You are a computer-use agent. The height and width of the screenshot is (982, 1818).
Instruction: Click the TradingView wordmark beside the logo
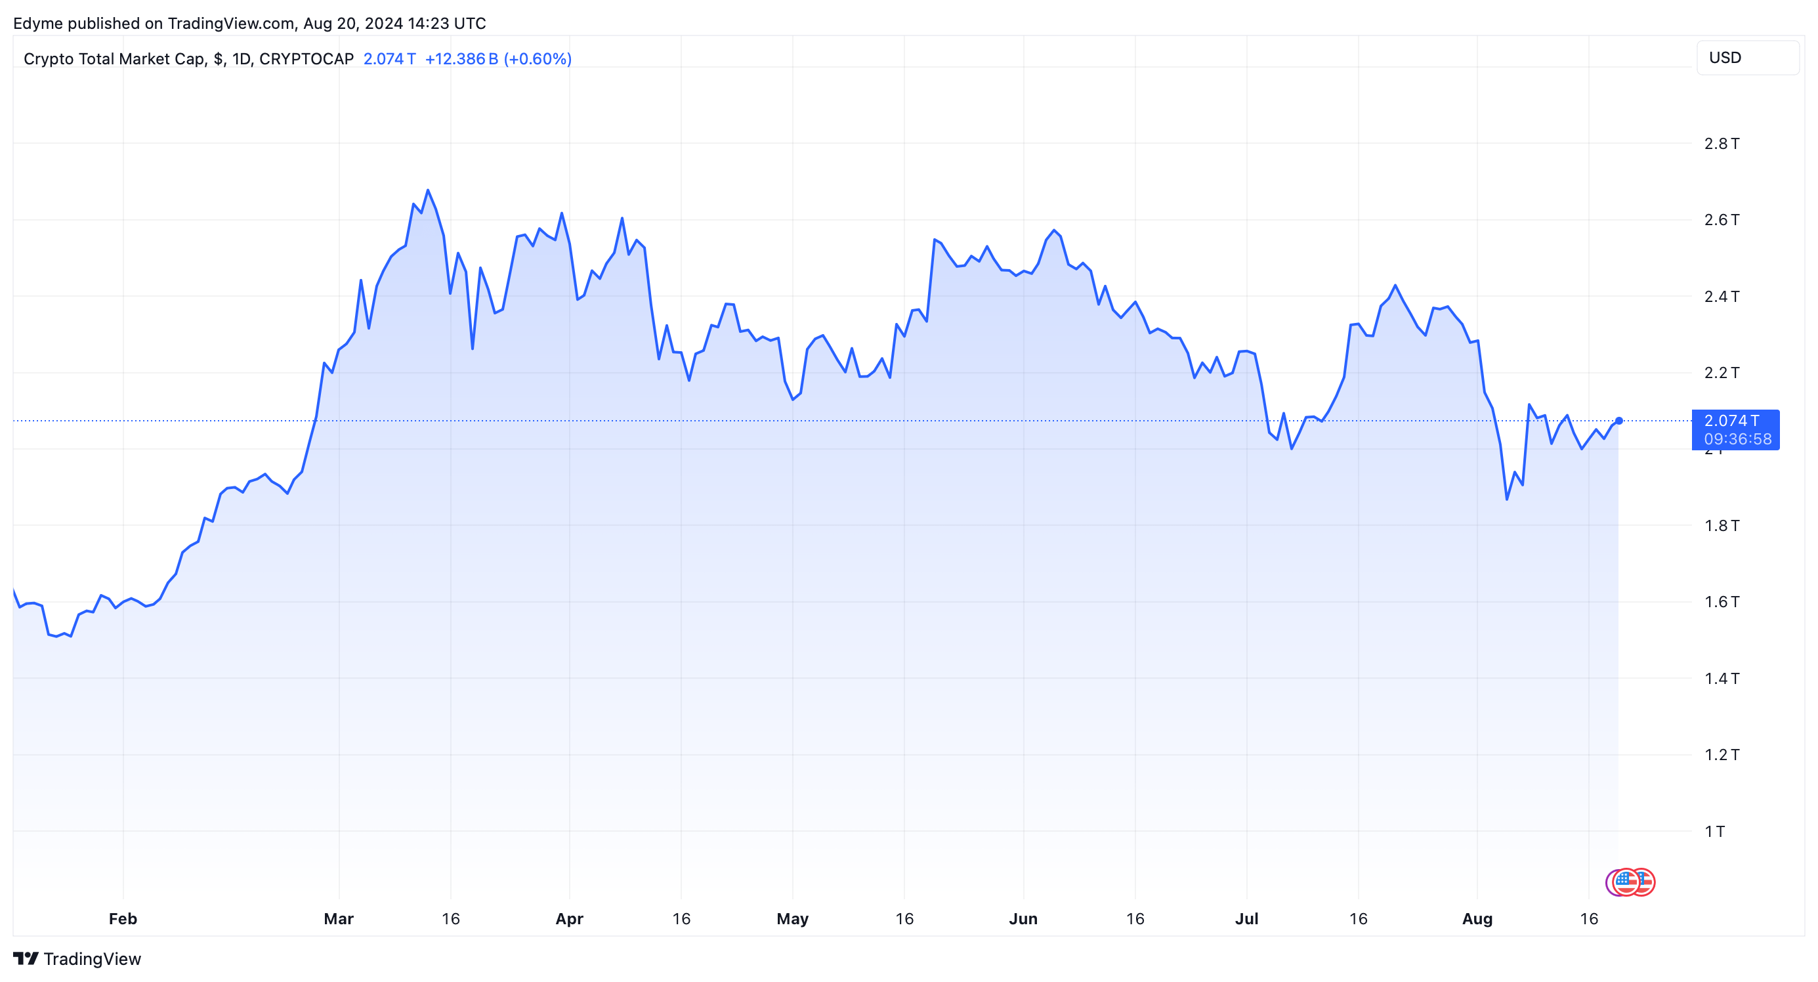pos(93,959)
